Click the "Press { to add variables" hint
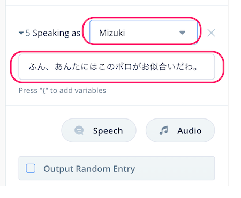241x198 pixels. tap(62, 90)
